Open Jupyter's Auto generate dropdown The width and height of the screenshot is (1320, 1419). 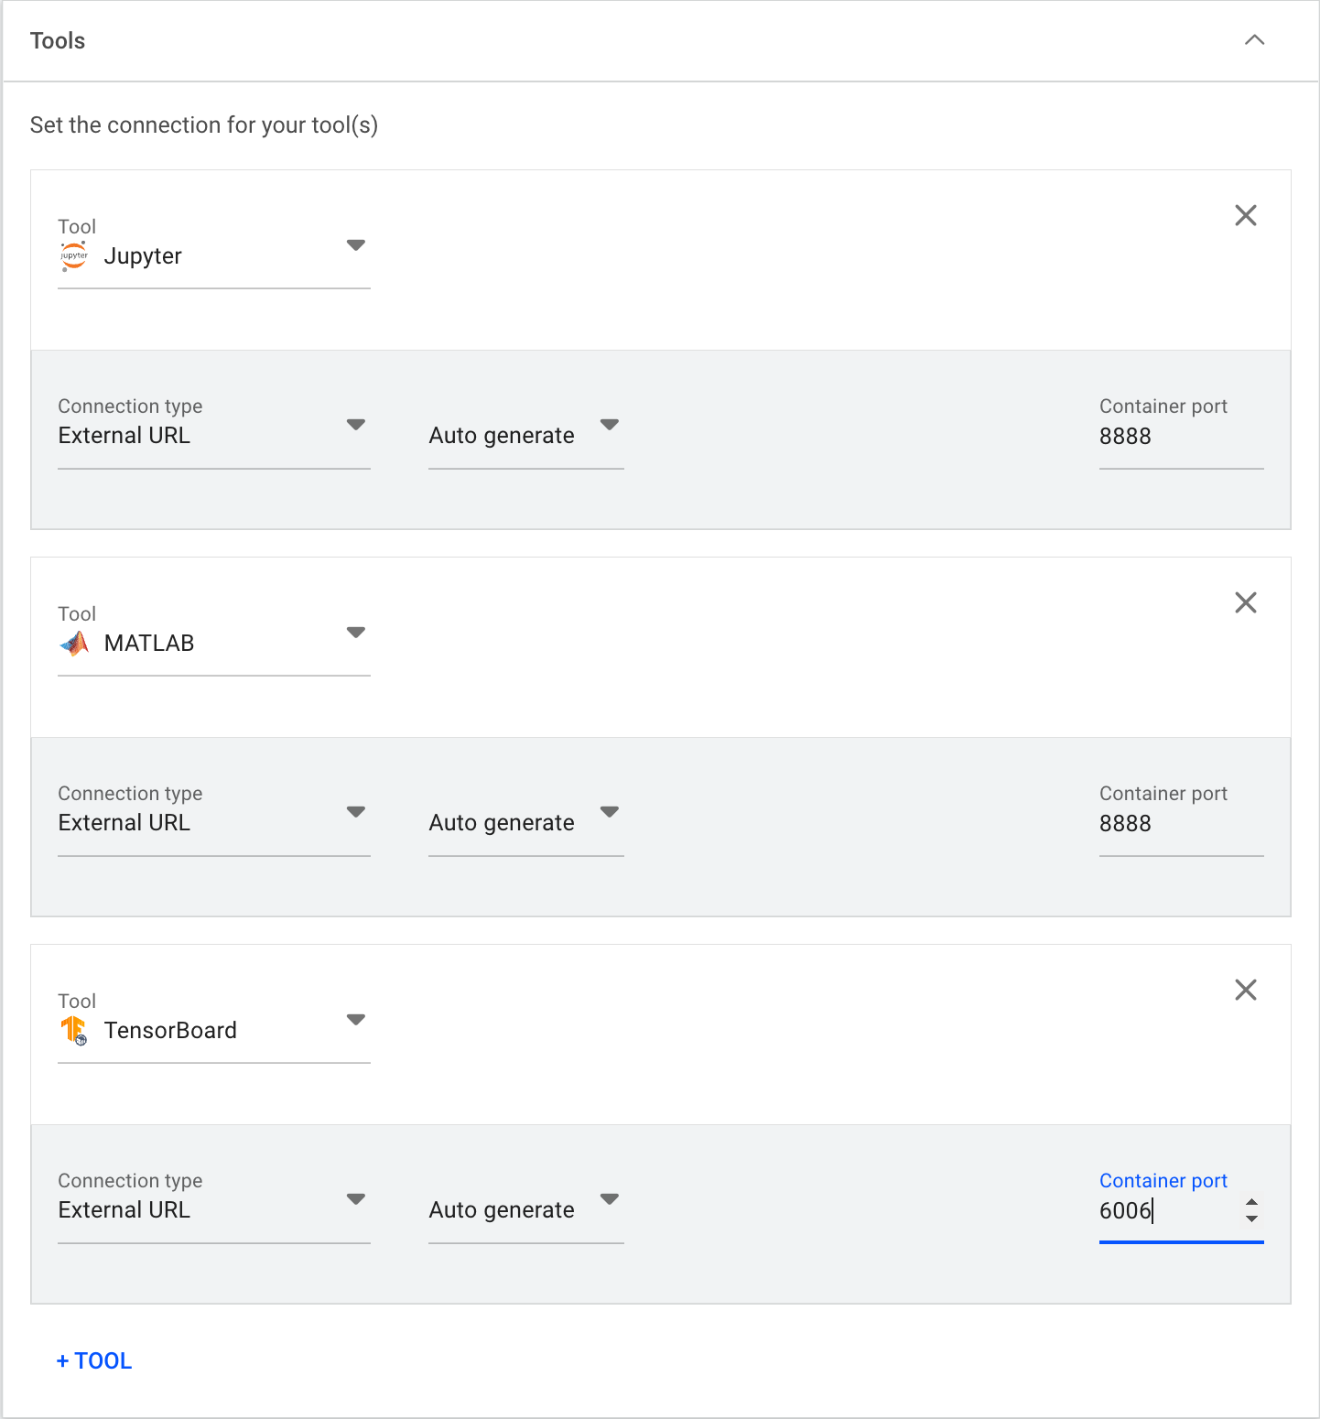pyautogui.click(x=526, y=436)
